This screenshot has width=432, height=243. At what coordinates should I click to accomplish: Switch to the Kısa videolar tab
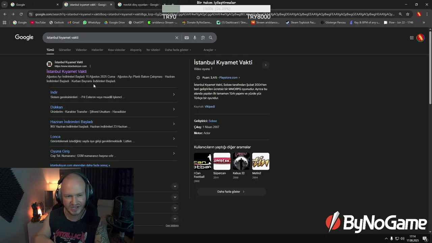point(117,50)
